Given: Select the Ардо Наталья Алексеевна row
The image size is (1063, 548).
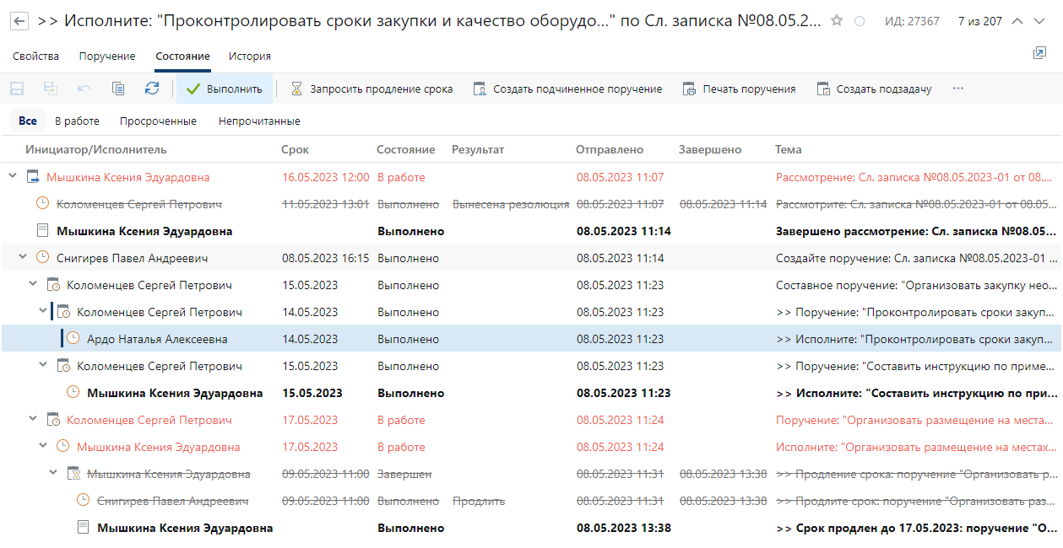Looking at the screenshot, I should coord(156,339).
